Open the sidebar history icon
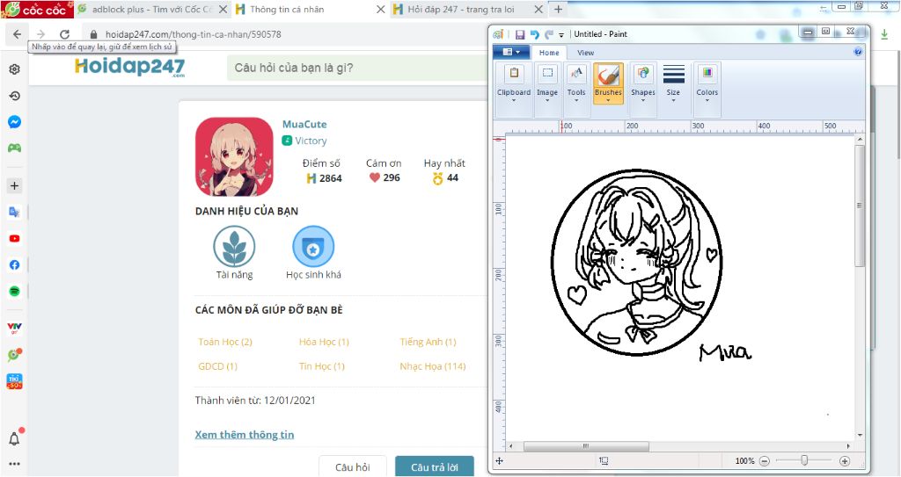901x477 pixels. pyautogui.click(x=14, y=96)
